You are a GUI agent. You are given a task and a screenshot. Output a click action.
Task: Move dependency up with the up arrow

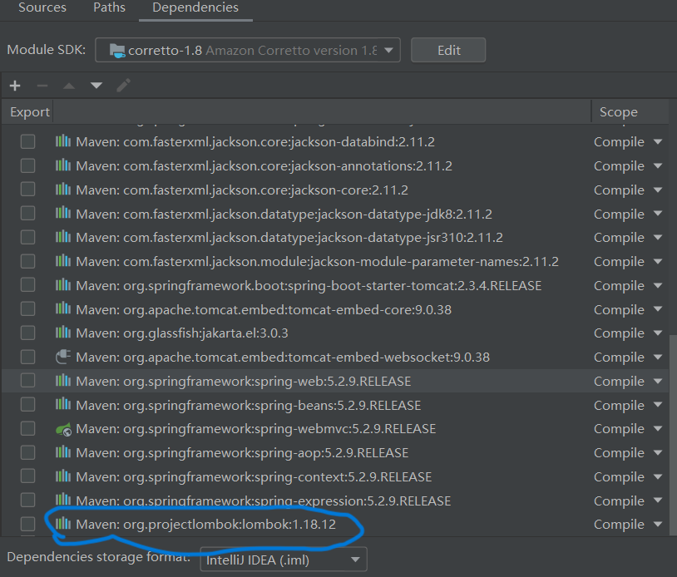(x=69, y=86)
